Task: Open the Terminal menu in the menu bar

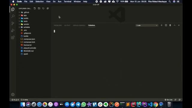Action: pos(67,1)
